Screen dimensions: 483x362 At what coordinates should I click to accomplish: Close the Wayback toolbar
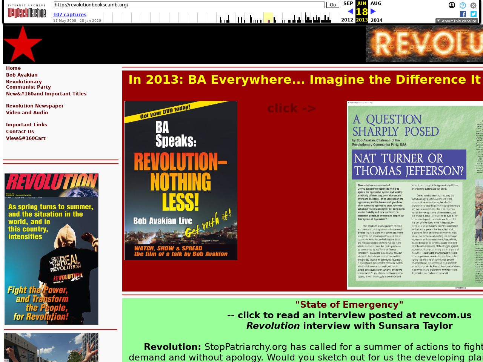coord(473,5)
